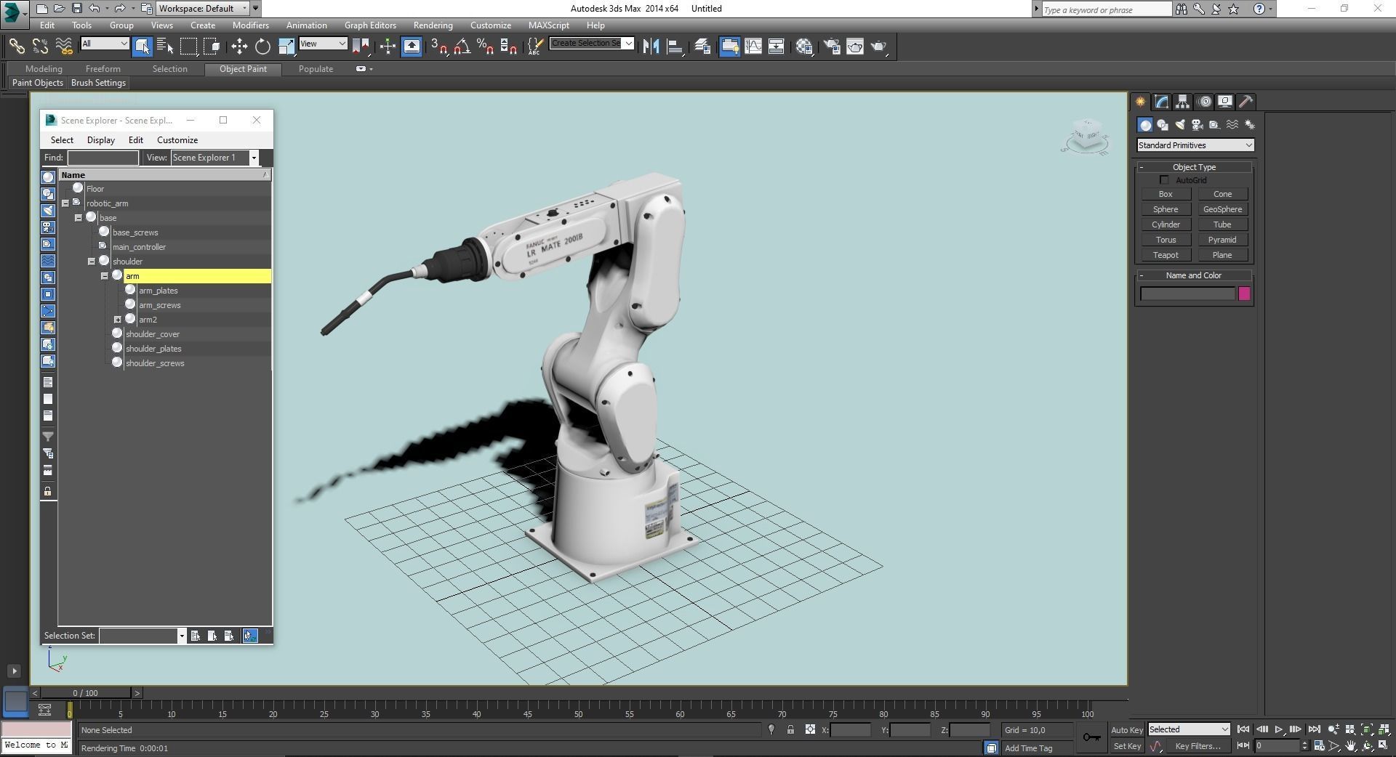Collapse the arm tree node

point(105,276)
